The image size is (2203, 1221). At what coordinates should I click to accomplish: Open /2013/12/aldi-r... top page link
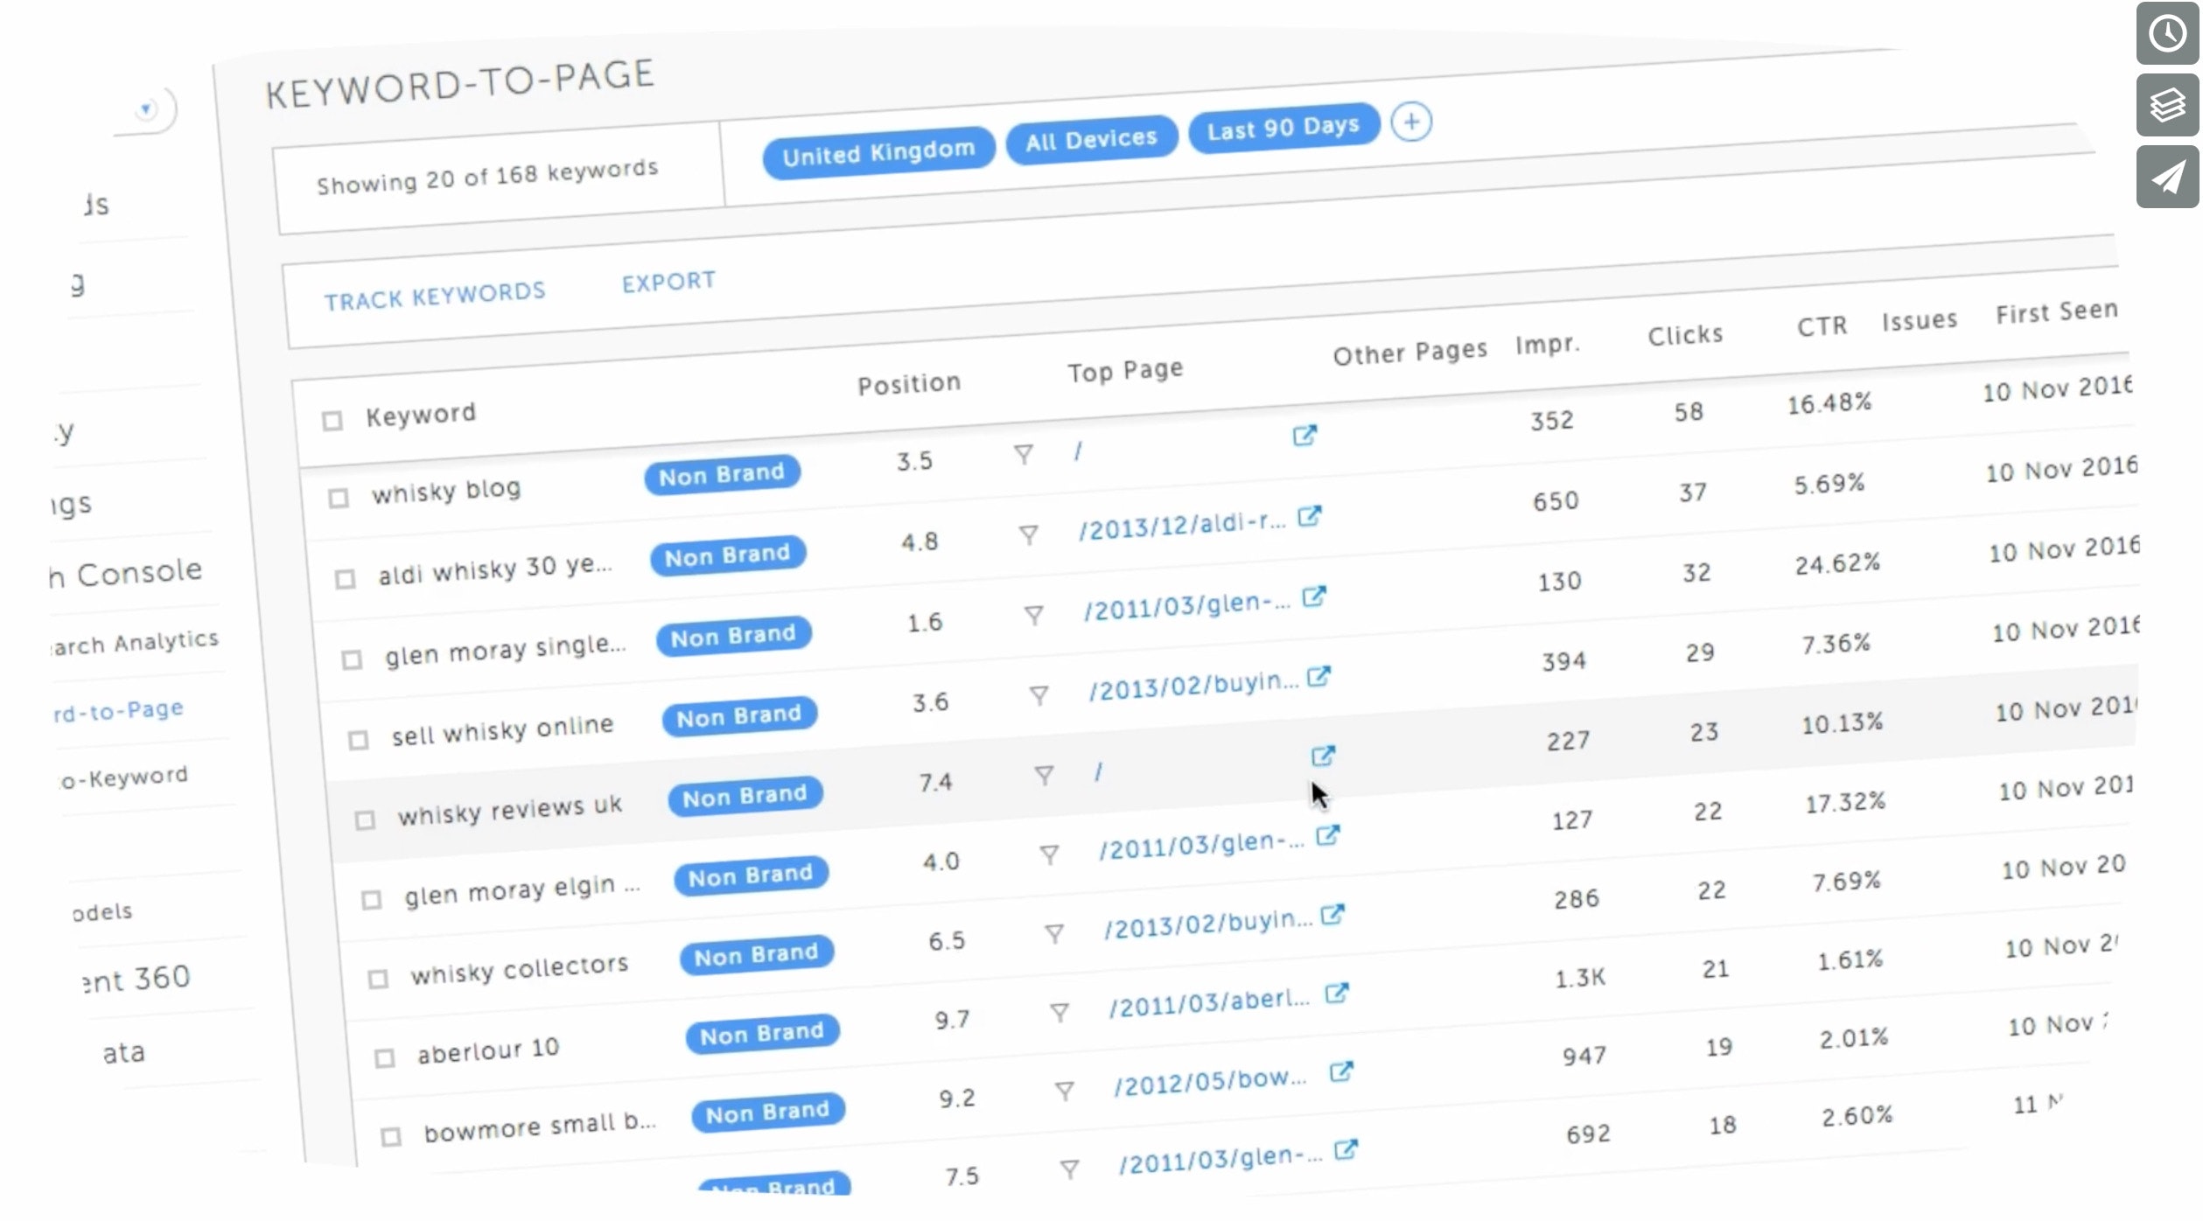click(1181, 525)
